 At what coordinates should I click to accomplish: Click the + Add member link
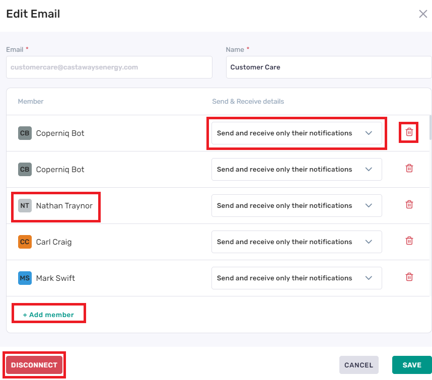pyautogui.click(x=48, y=315)
